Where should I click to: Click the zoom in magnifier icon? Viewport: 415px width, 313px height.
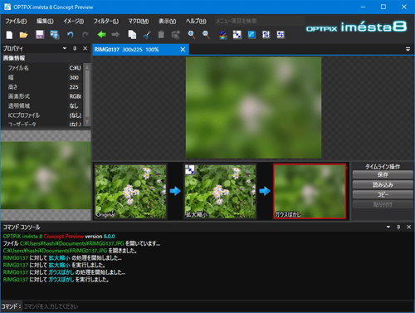click(x=191, y=35)
